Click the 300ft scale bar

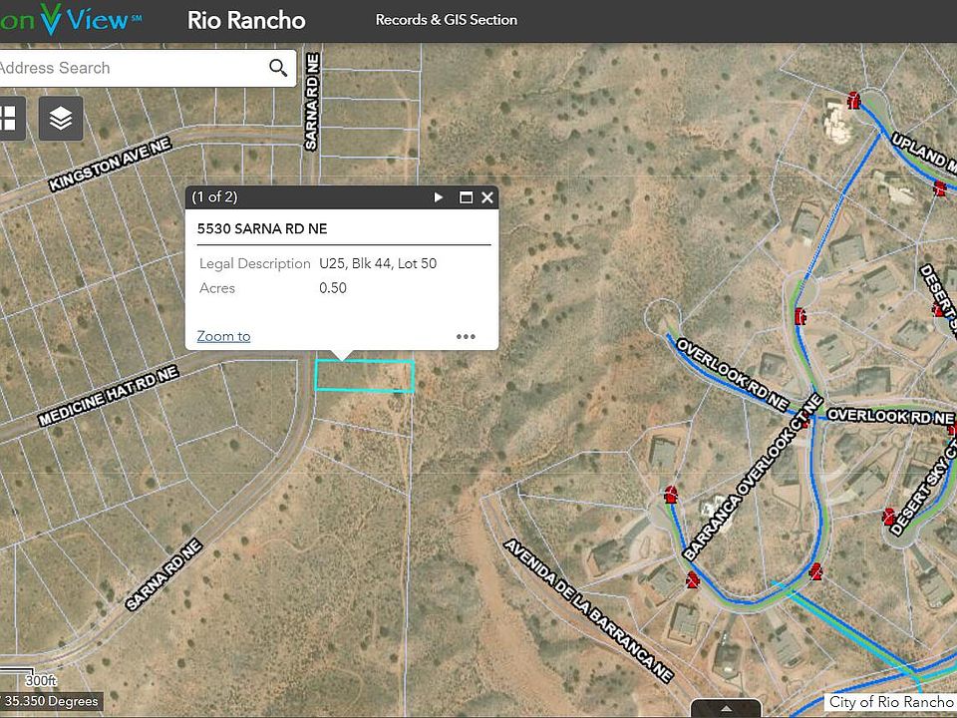click(x=28, y=678)
